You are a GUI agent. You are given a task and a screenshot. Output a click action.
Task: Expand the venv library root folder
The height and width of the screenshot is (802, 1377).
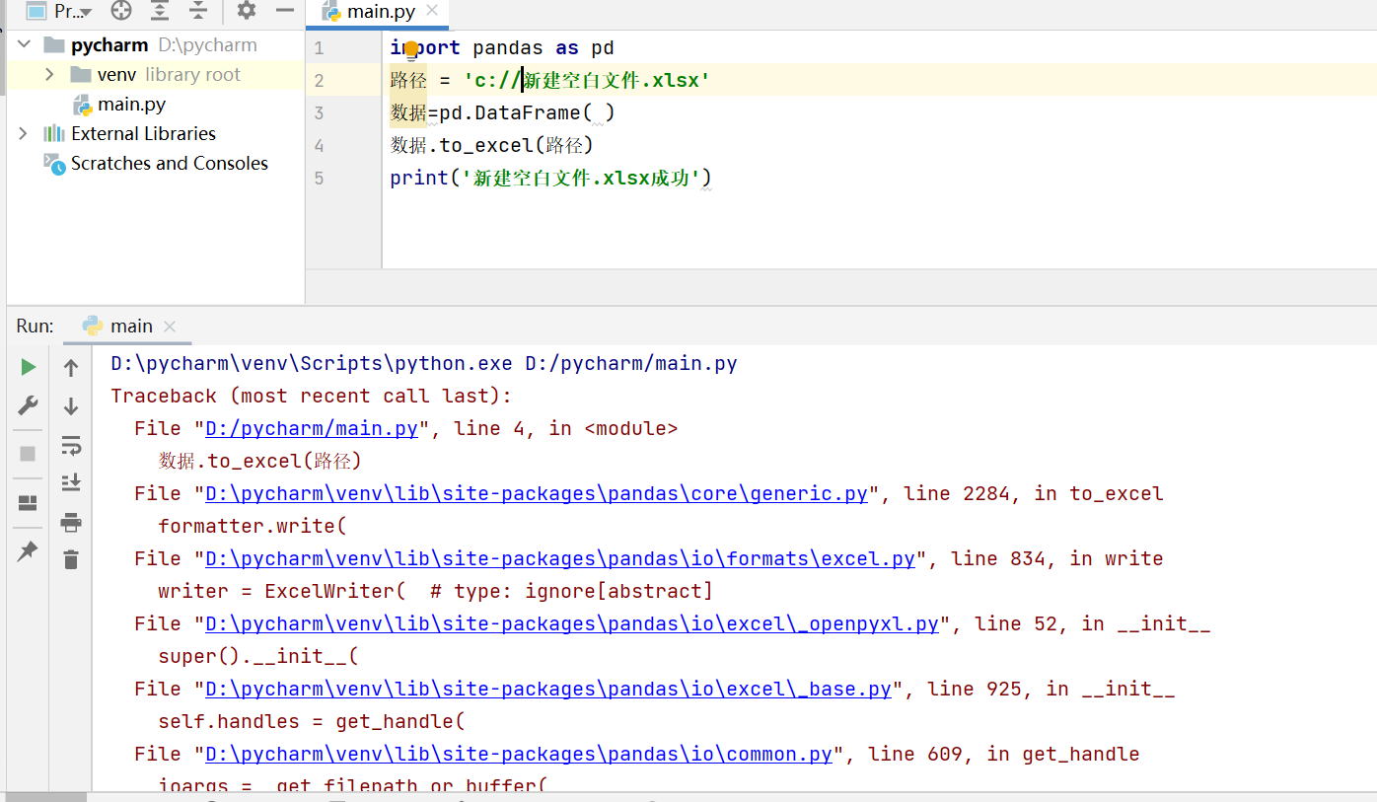[49, 75]
